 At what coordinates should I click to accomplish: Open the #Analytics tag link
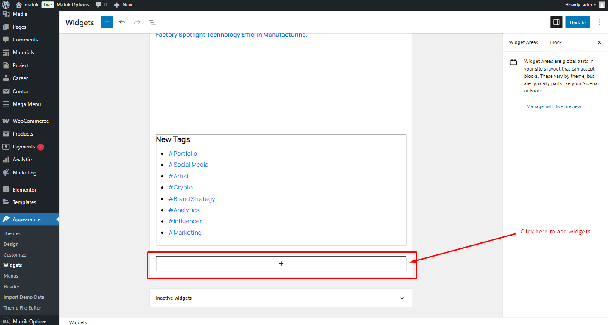click(184, 210)
